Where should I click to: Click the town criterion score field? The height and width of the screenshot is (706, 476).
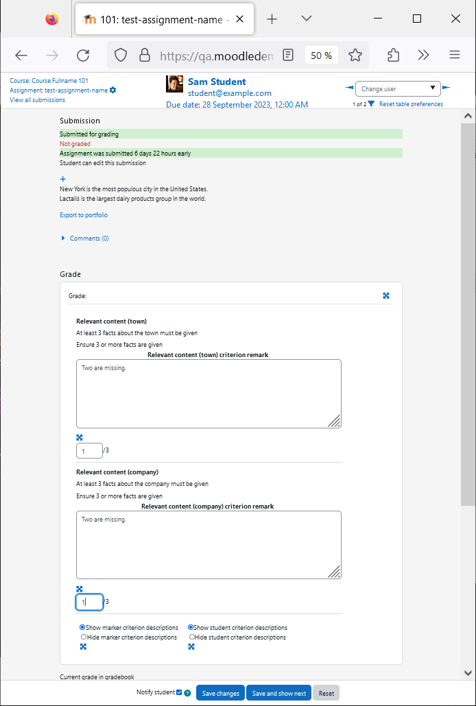pos(89,450)
